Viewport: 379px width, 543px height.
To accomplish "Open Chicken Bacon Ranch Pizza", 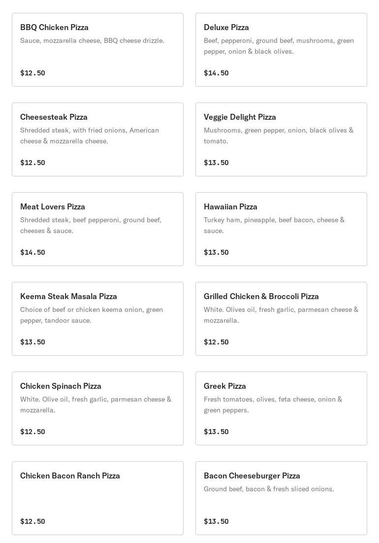I will click(x=97, y=498).
